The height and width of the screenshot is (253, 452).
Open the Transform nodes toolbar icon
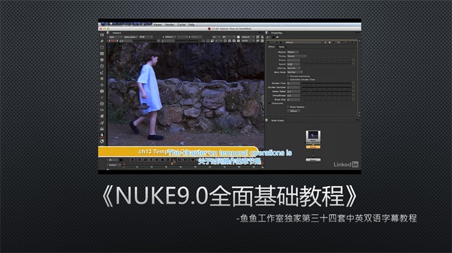pos(102,85)
